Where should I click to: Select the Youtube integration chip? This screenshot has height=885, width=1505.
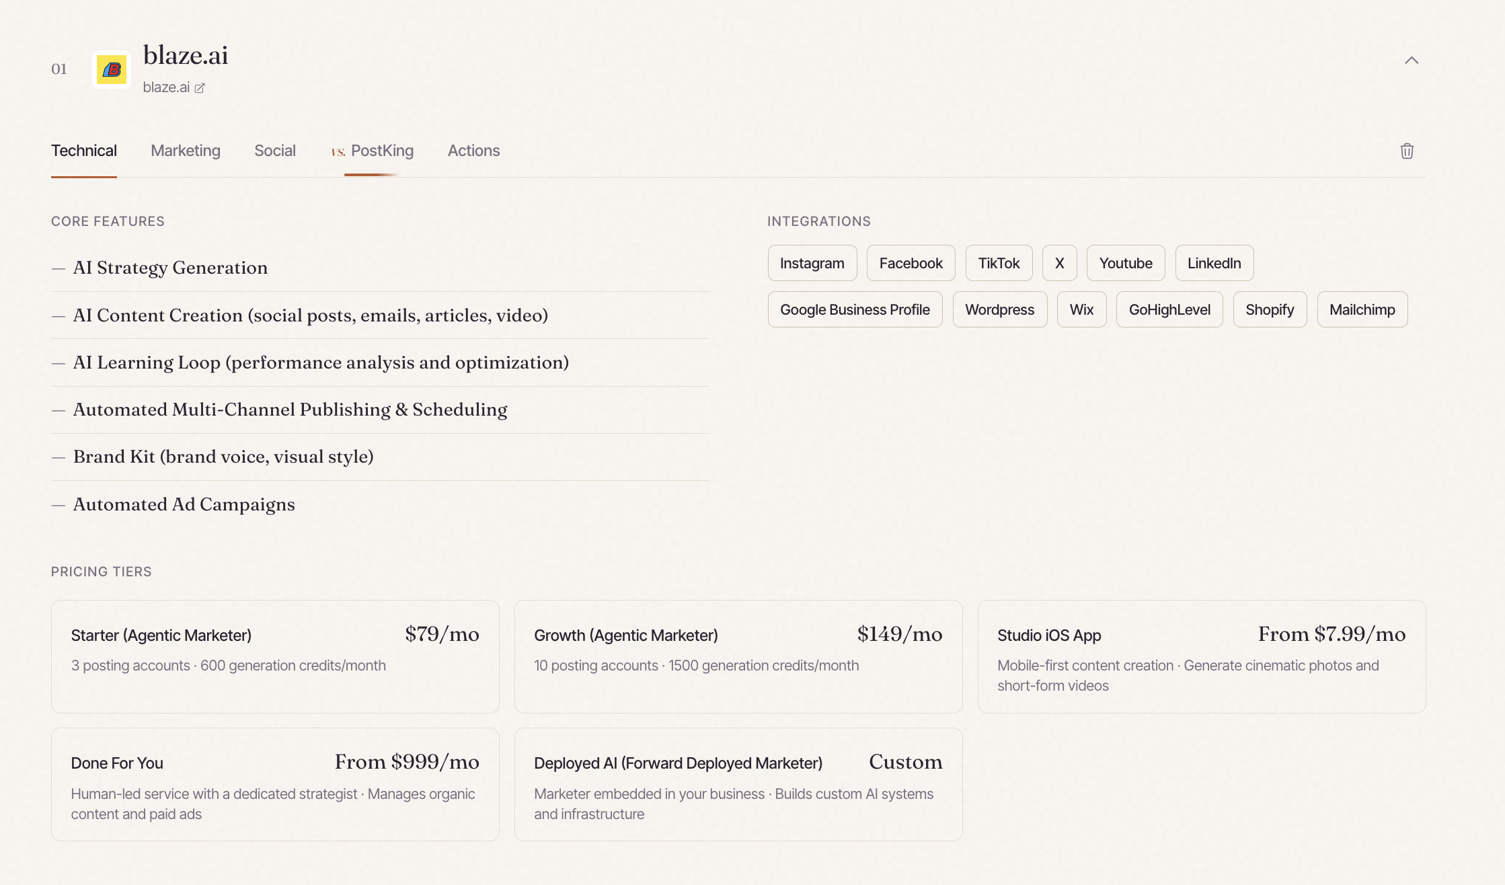coord(1126,263)
